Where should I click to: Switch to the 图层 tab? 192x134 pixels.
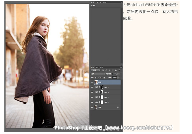pos(92,68)
